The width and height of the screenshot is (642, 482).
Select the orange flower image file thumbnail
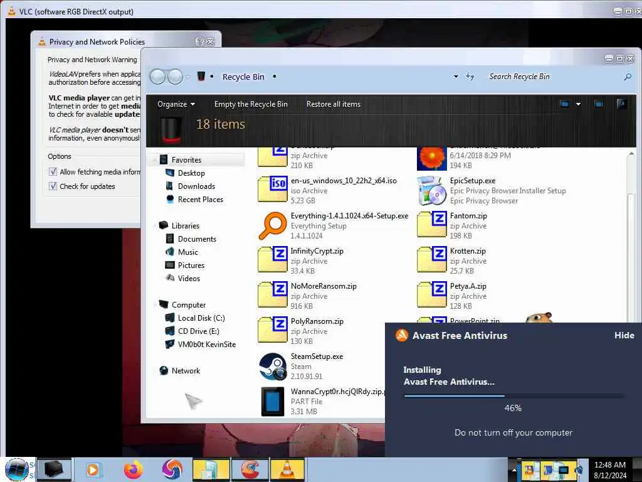coord(431,159)
